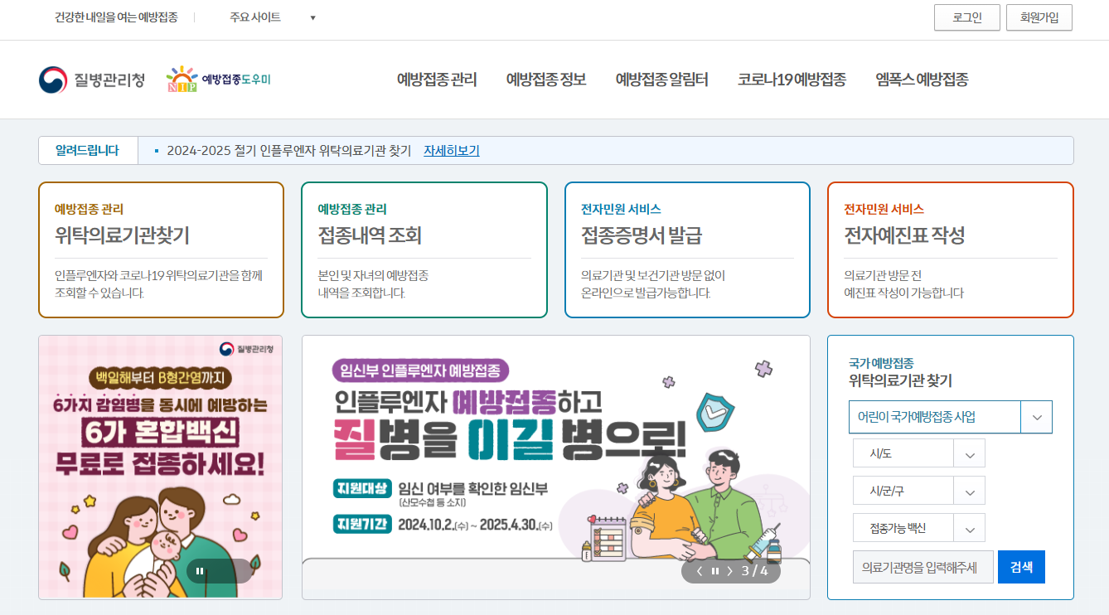Open the 시/군/구 district dropdown
The width and height of the screenshot is (1109, 615).
click(x=919, y=491)
